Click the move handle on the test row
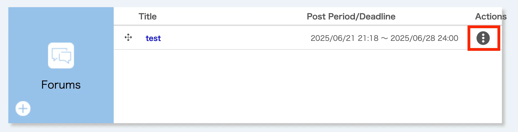This screenshot has height=132, width=518. [x=128, y=37]
